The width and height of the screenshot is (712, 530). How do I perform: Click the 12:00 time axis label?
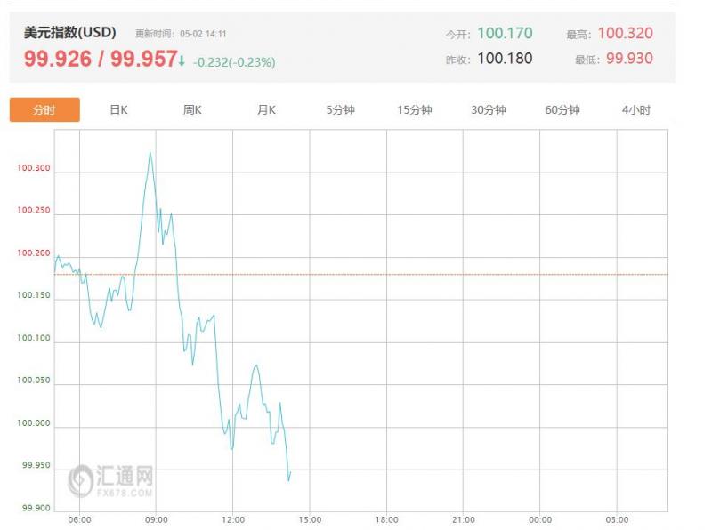point(233,520)
